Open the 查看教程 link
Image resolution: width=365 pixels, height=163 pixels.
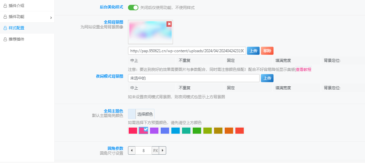(304, 69)
